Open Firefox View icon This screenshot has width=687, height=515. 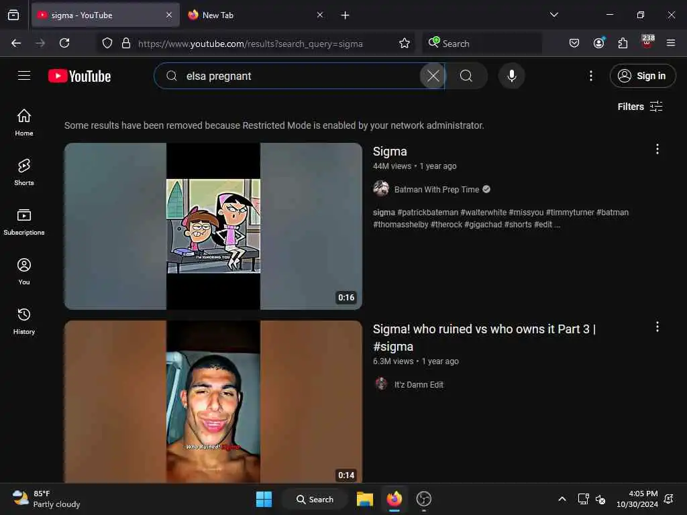13,15
